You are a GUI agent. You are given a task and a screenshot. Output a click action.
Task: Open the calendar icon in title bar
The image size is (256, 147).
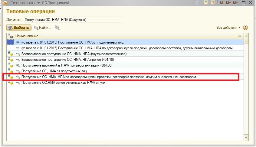pyautogui.click(x=213, y=3)
